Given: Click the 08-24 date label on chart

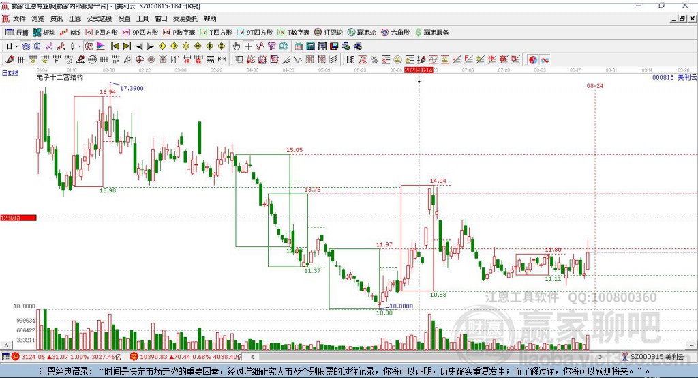Looking at the screenshot, I should [x=594, y=86].
